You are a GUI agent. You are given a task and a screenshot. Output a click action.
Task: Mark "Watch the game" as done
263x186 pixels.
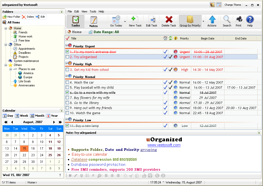(67, 113)
